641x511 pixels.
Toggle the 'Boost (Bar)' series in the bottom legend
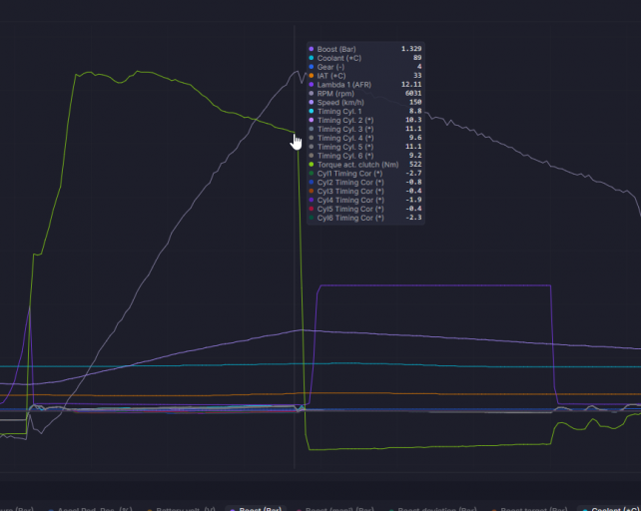256,509
